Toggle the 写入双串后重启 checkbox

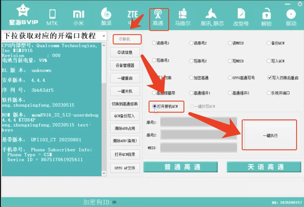pyautogui.click(x=270, y=78)
